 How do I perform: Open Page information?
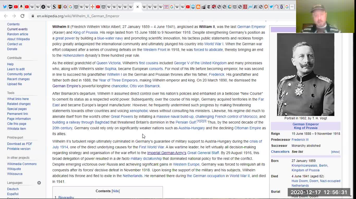[19, 119]
